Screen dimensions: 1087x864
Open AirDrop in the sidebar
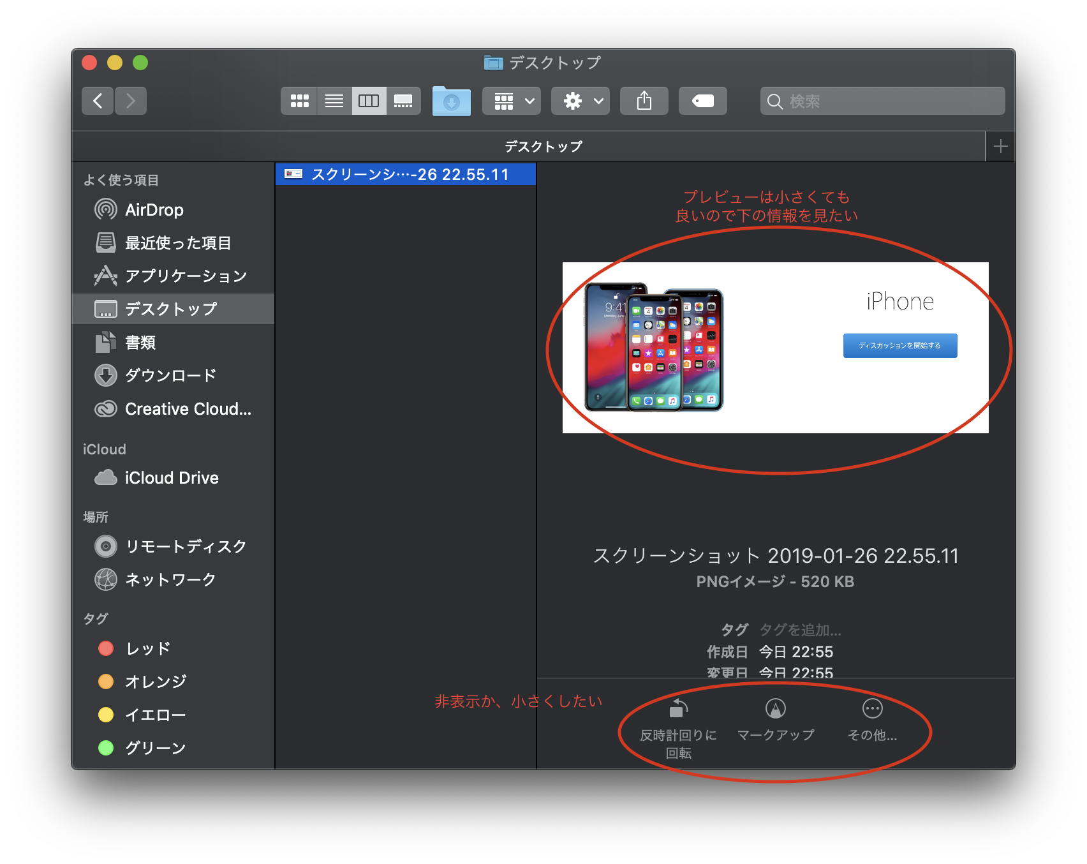[x=154, y=210]
